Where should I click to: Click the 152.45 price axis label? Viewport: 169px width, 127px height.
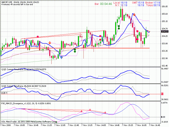[165, 66]
